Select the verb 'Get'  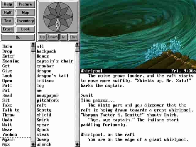6,66
